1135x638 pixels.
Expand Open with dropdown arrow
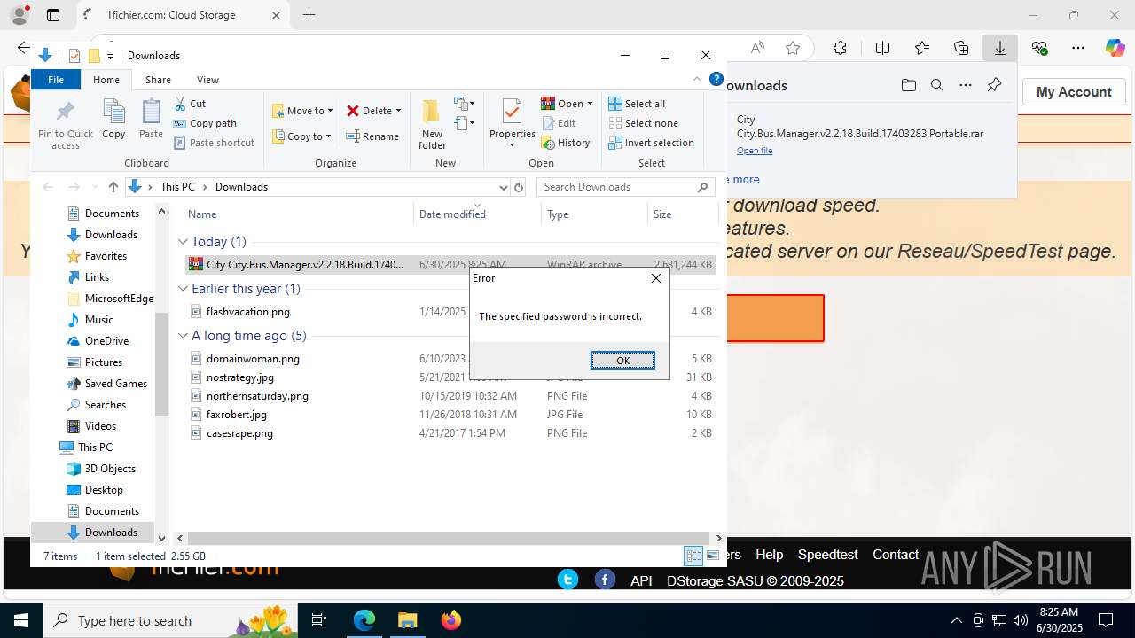pyautogui.click(x=590, y=104)
